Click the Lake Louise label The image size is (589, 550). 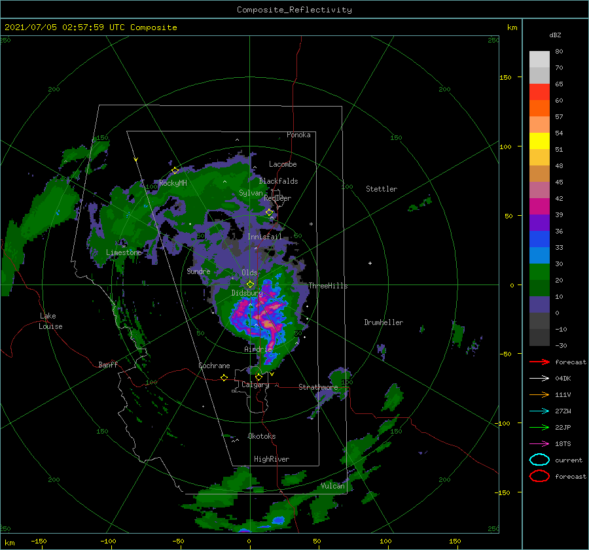pos(50,321)
